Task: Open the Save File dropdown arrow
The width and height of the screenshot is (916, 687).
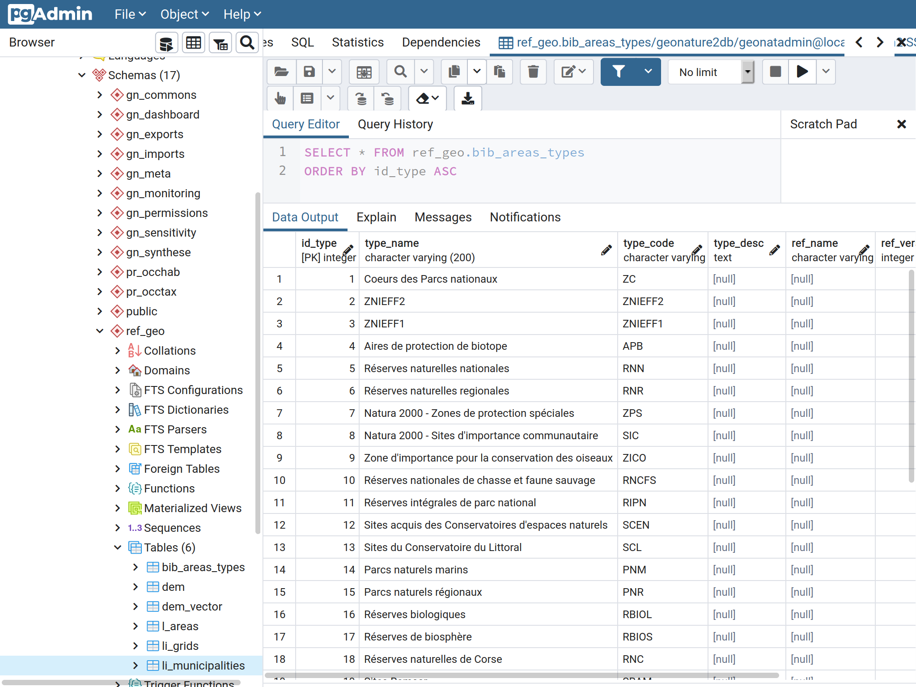Action: click(x=332, y=72)
